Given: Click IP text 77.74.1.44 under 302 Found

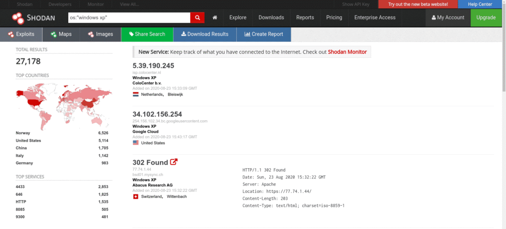Looking at the screenshot, I should (x=142, y=169).
